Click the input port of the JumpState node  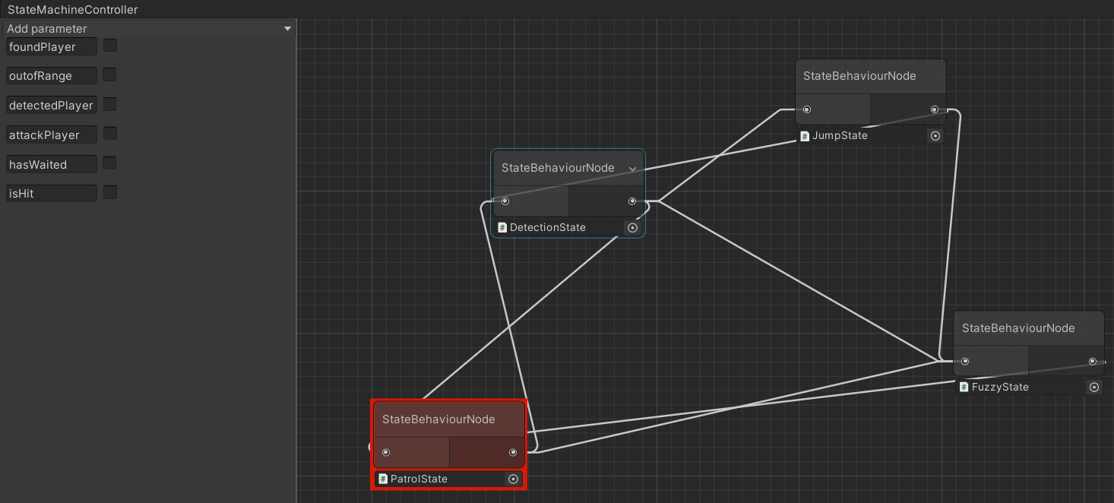(x=807, y=109)
